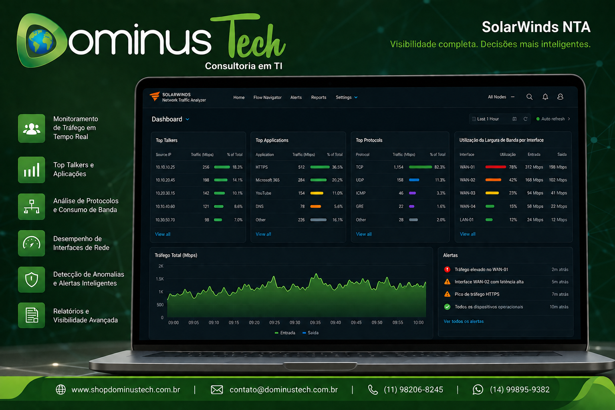Open Flow Navigator menu item
Image resolution: width=615 pixels, height=410 pixels.
tap(267, 97)
